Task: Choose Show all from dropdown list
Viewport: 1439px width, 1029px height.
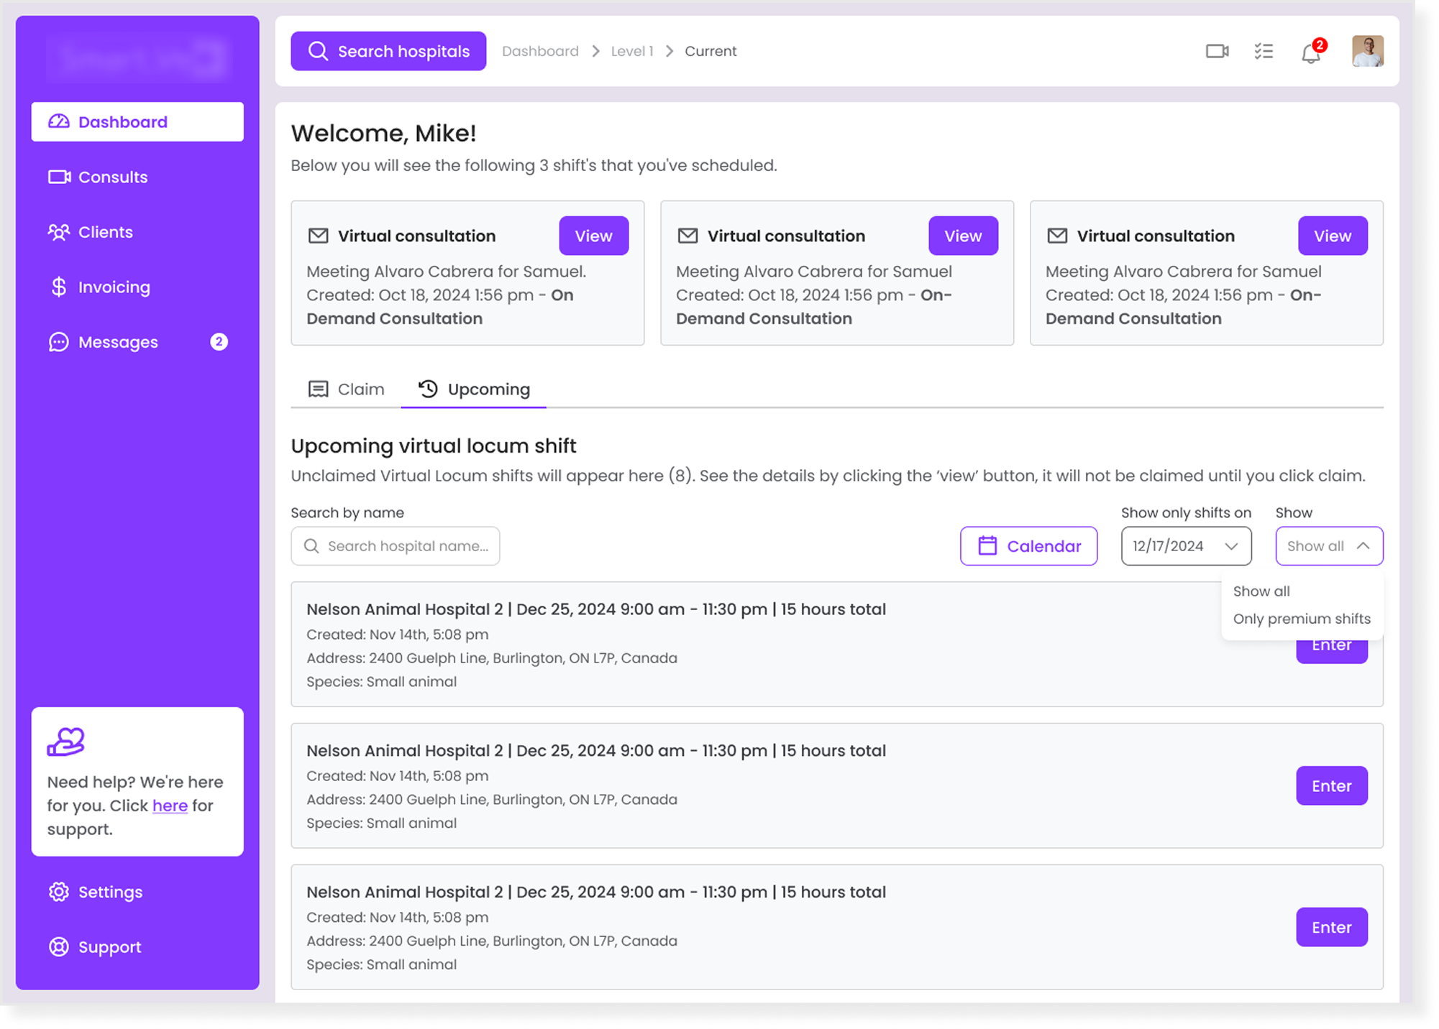Action: pyautogui.click(x=1261, y=591)
